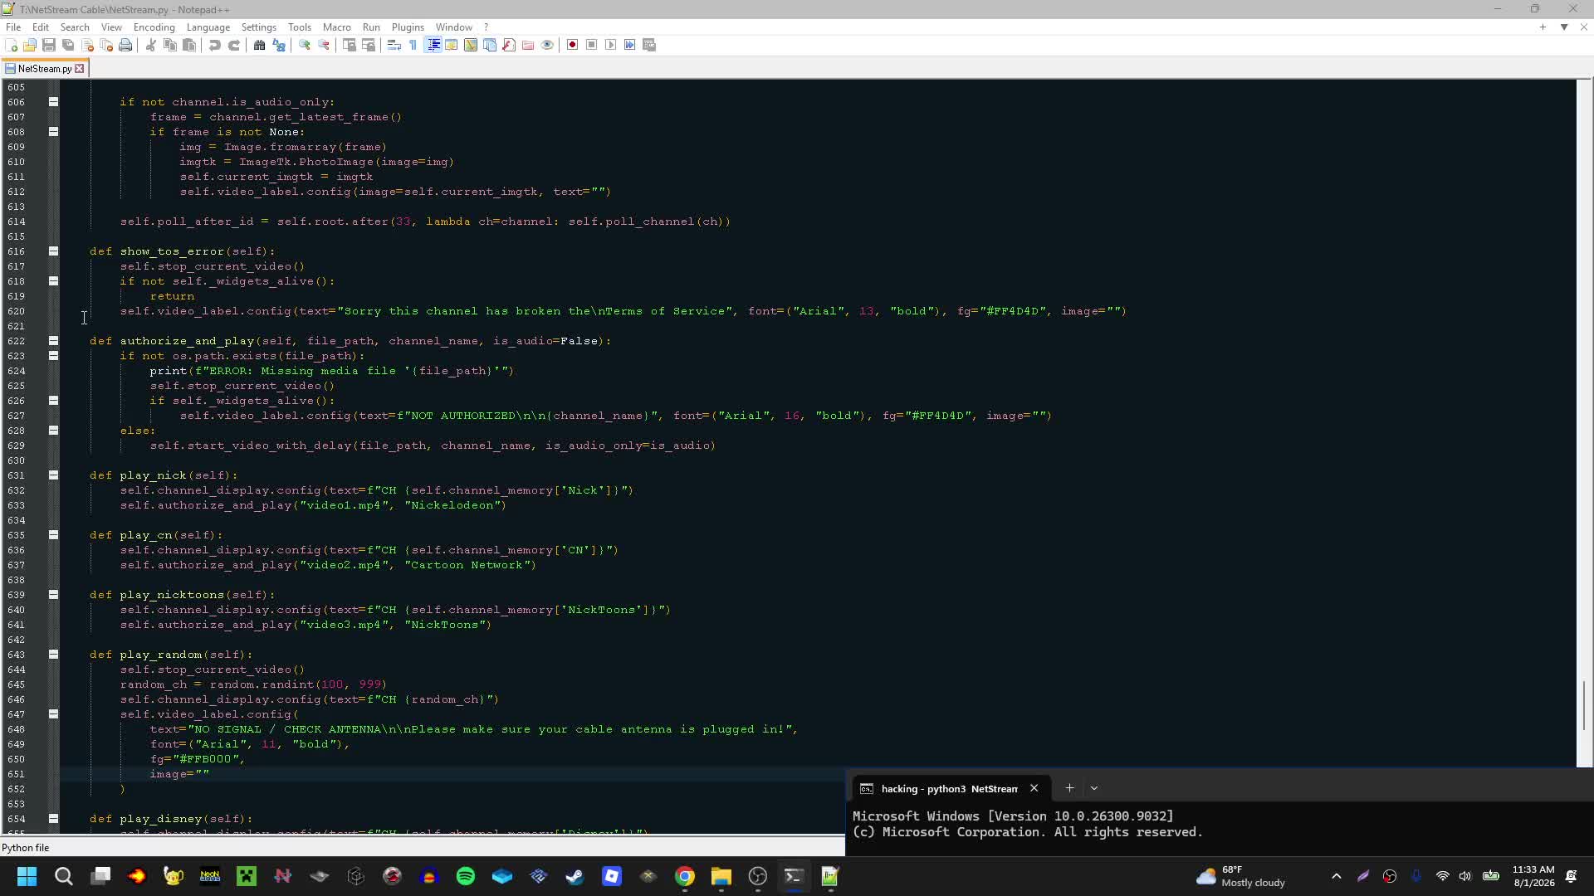Collapse play_random fold at line 643
This screenshot has width=1594, height=896.
53,655
